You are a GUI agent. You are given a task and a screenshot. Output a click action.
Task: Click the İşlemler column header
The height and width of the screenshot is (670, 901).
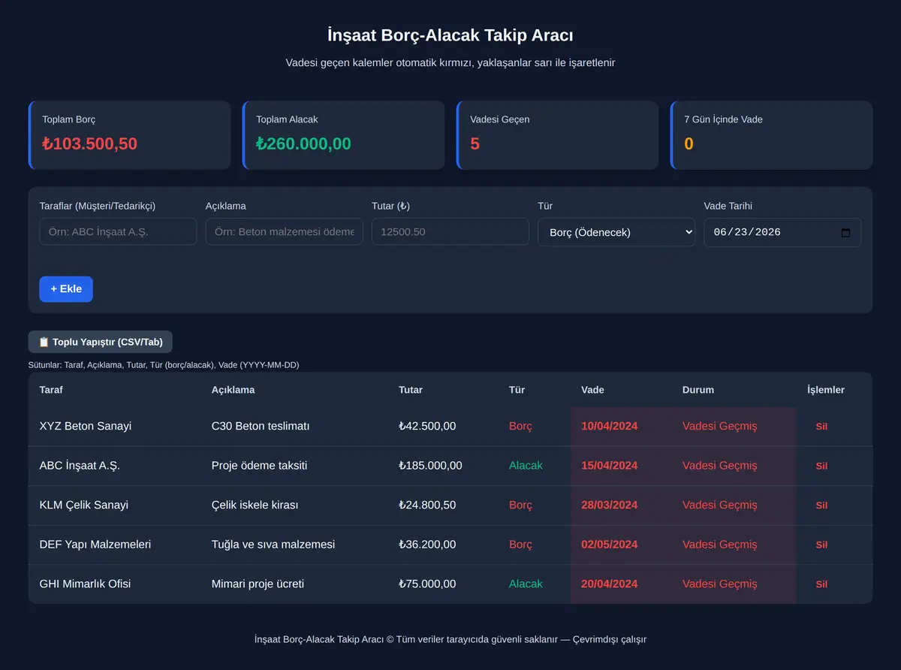[826, 390]
